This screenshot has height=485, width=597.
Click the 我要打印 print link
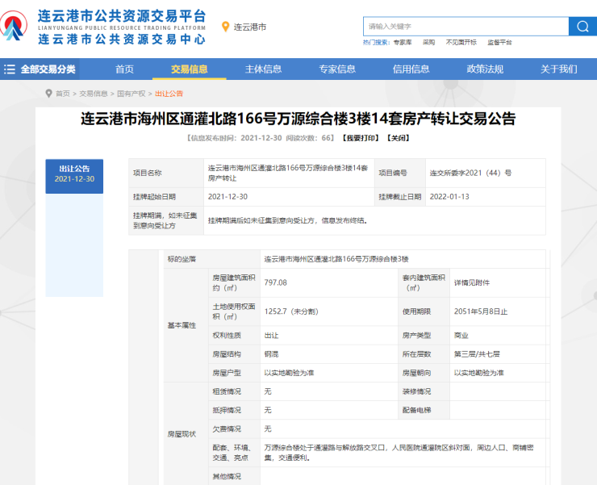point(360,138)
